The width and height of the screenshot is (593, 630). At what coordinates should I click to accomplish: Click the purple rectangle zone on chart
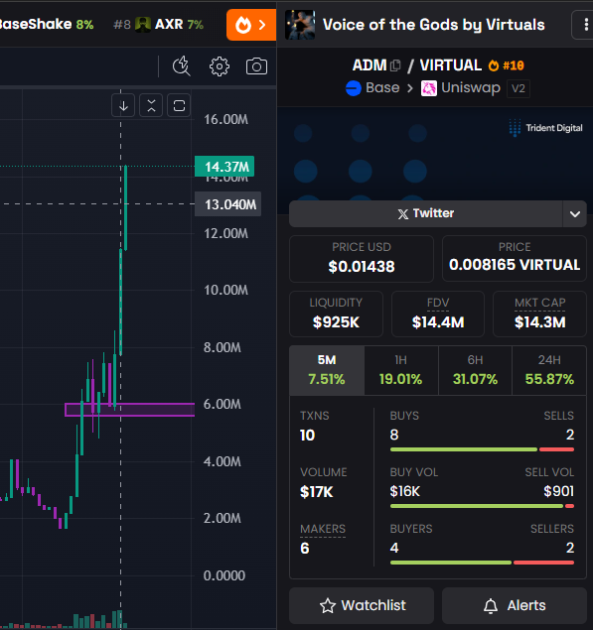click(x=129, y=410)
